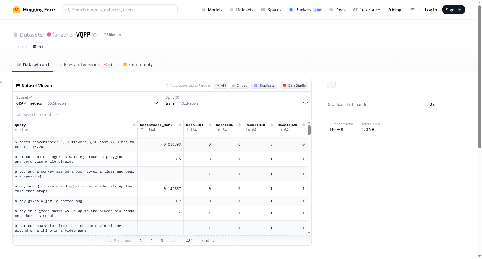Image resolution: width=482 pixels, height=259 pixels.
Task: Open the Datasets menu item
Action: point(242,10)
